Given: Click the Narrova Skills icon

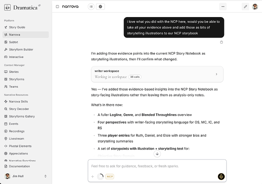Looking at the screenshot, I should 6,101.
